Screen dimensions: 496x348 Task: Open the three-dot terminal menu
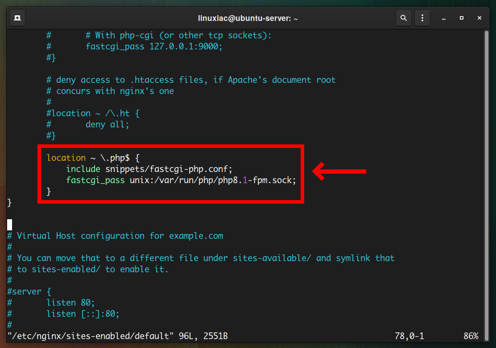coord(422,18)
